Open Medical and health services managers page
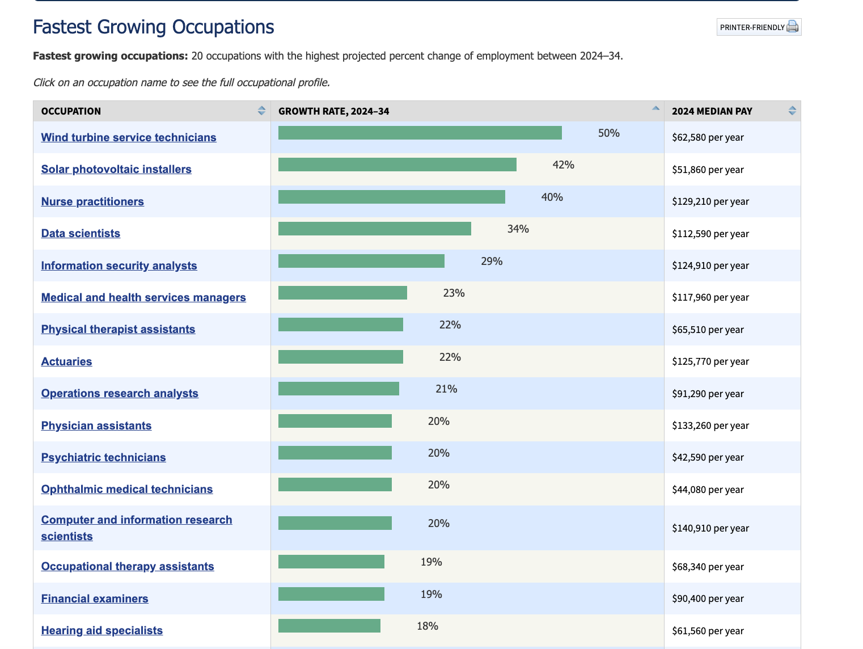Image resolution: width=863 pixels, height=649 pixels. 143,297
